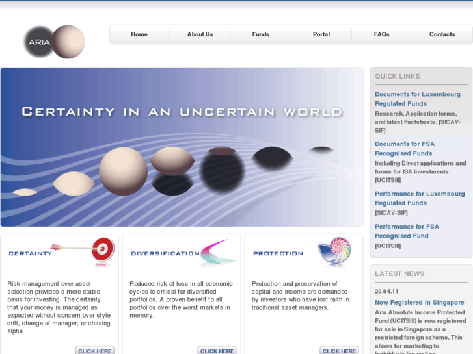Click the QUICK LINKS heading

398,76
